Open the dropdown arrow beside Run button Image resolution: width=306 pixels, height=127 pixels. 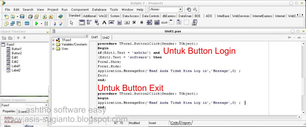click(x=41, y=24)
